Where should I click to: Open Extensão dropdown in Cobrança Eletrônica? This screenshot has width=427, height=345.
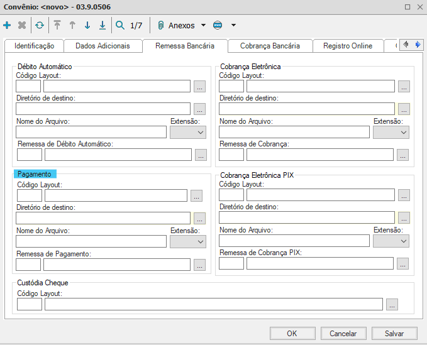point(391,132)
